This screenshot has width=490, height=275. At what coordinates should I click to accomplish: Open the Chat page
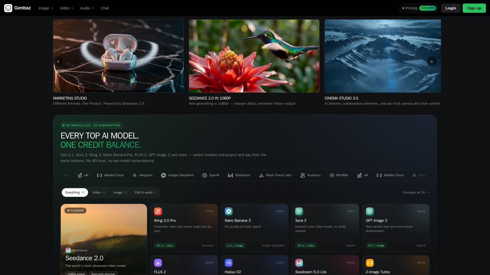(105, 8)
